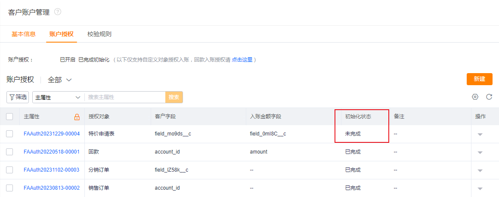Click the amount cell in 回款 row
The height and width of the screenshot is (197, 499).
point(259,152)
